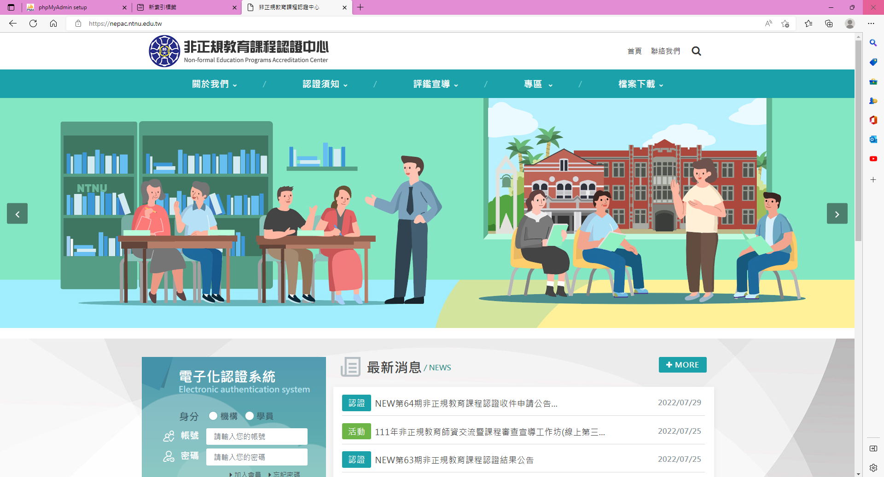This screenshot has width=884, height=477.
Task: Click the NTNU center logo emblem
Action: 164,51
